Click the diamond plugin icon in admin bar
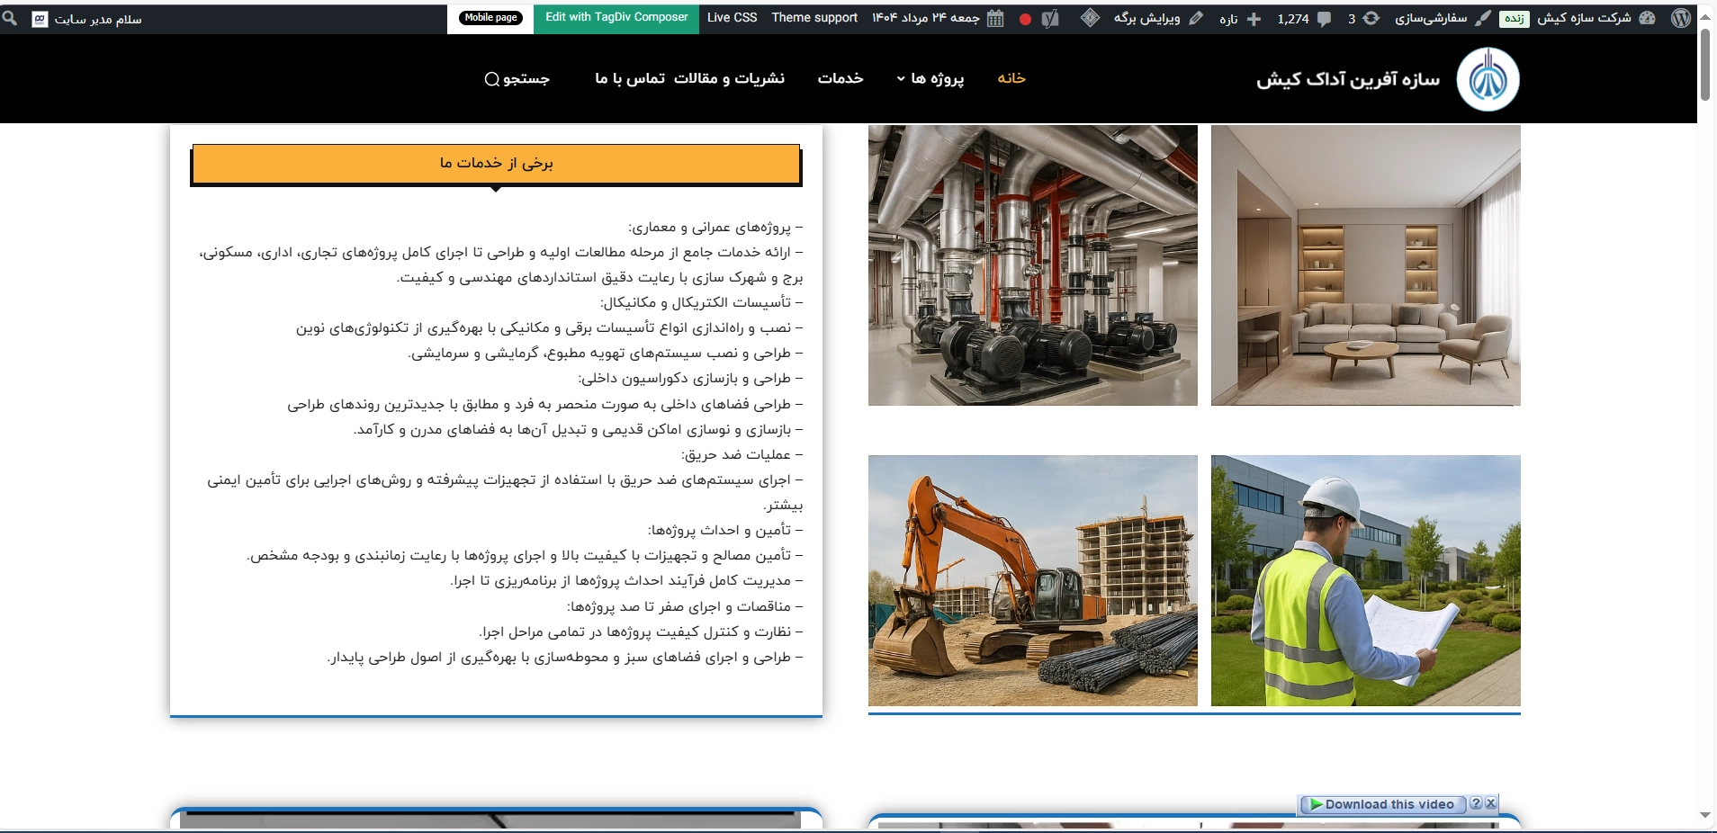 1090,18
